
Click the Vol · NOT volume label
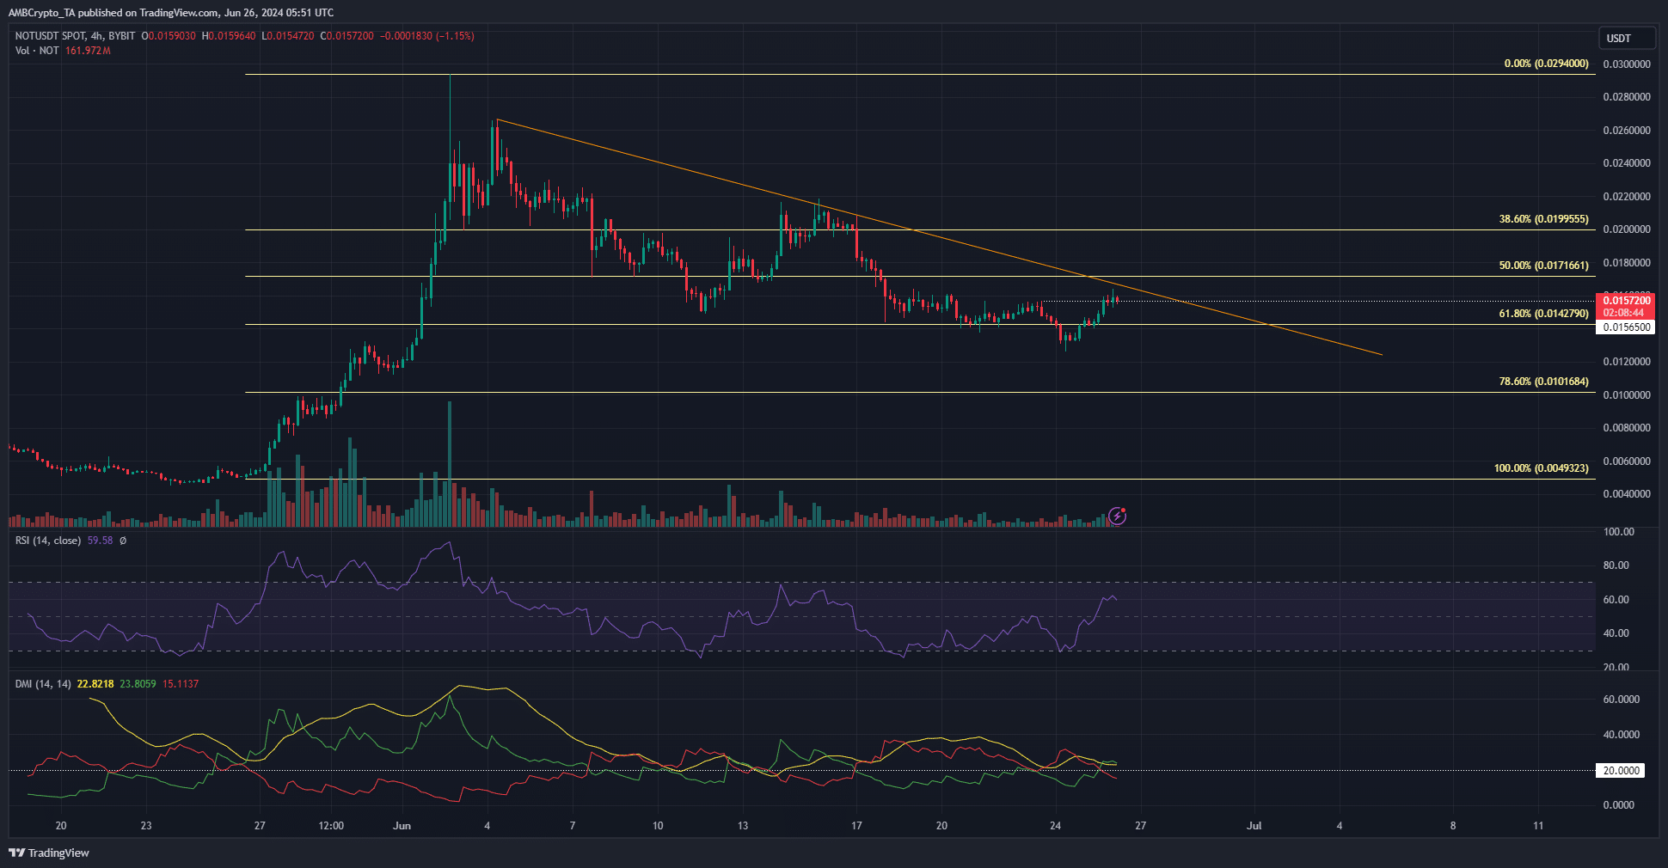coord(37,51)
